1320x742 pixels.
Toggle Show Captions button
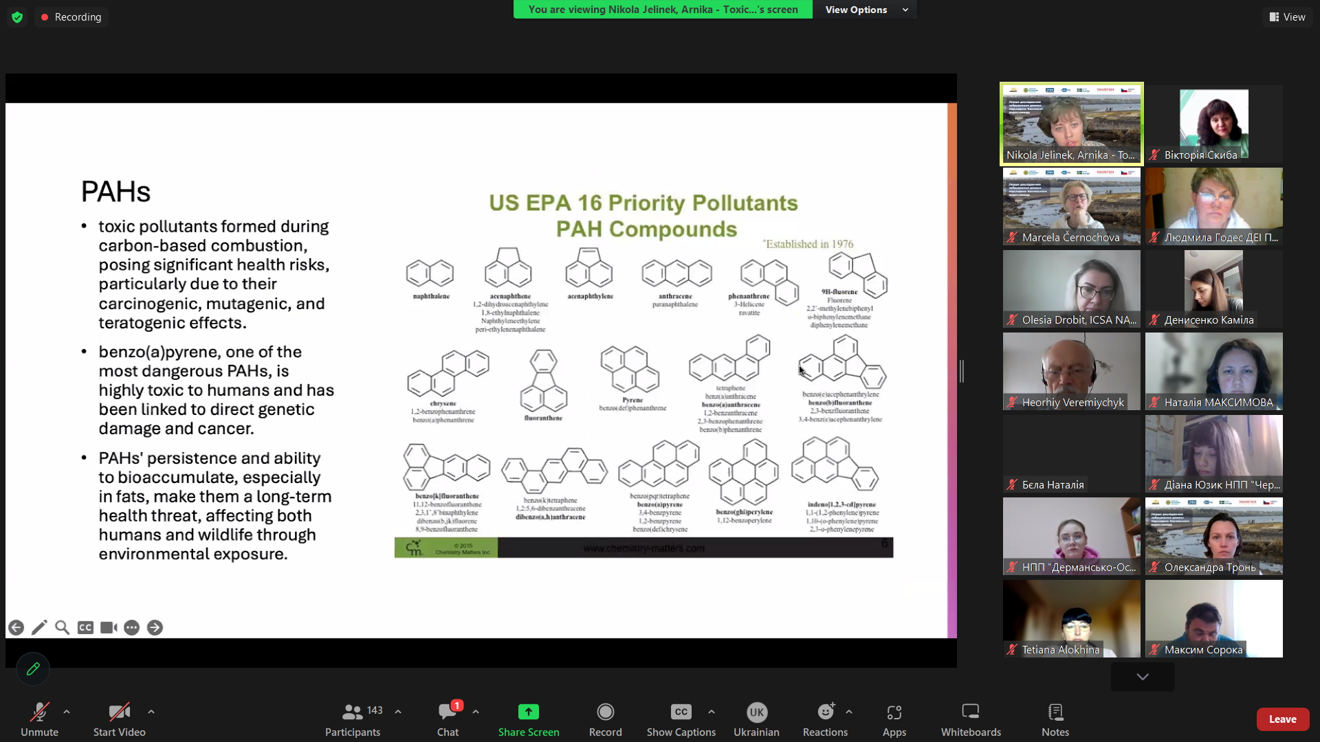681,712
